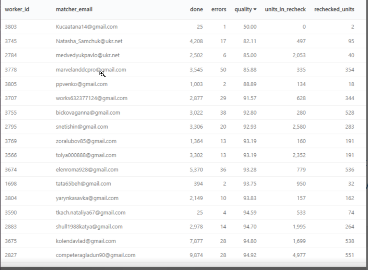Click the rechecked_units column header
The width and height of the screenshot is (368, 270).
click(x=334, y=9)
